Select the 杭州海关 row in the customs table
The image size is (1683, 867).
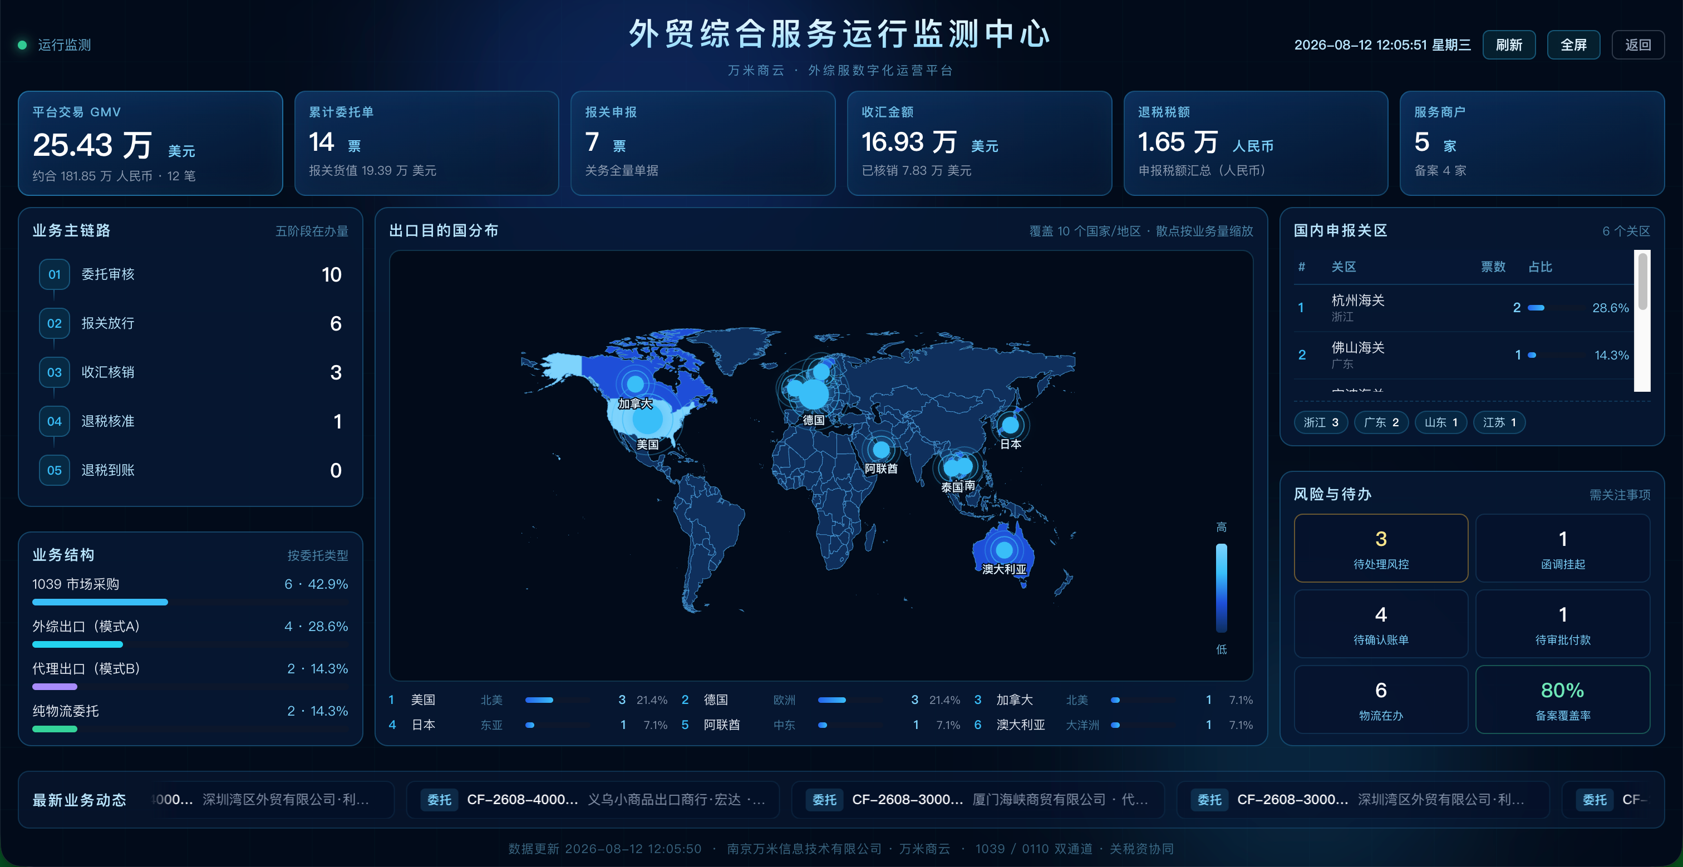point(1464,308)
